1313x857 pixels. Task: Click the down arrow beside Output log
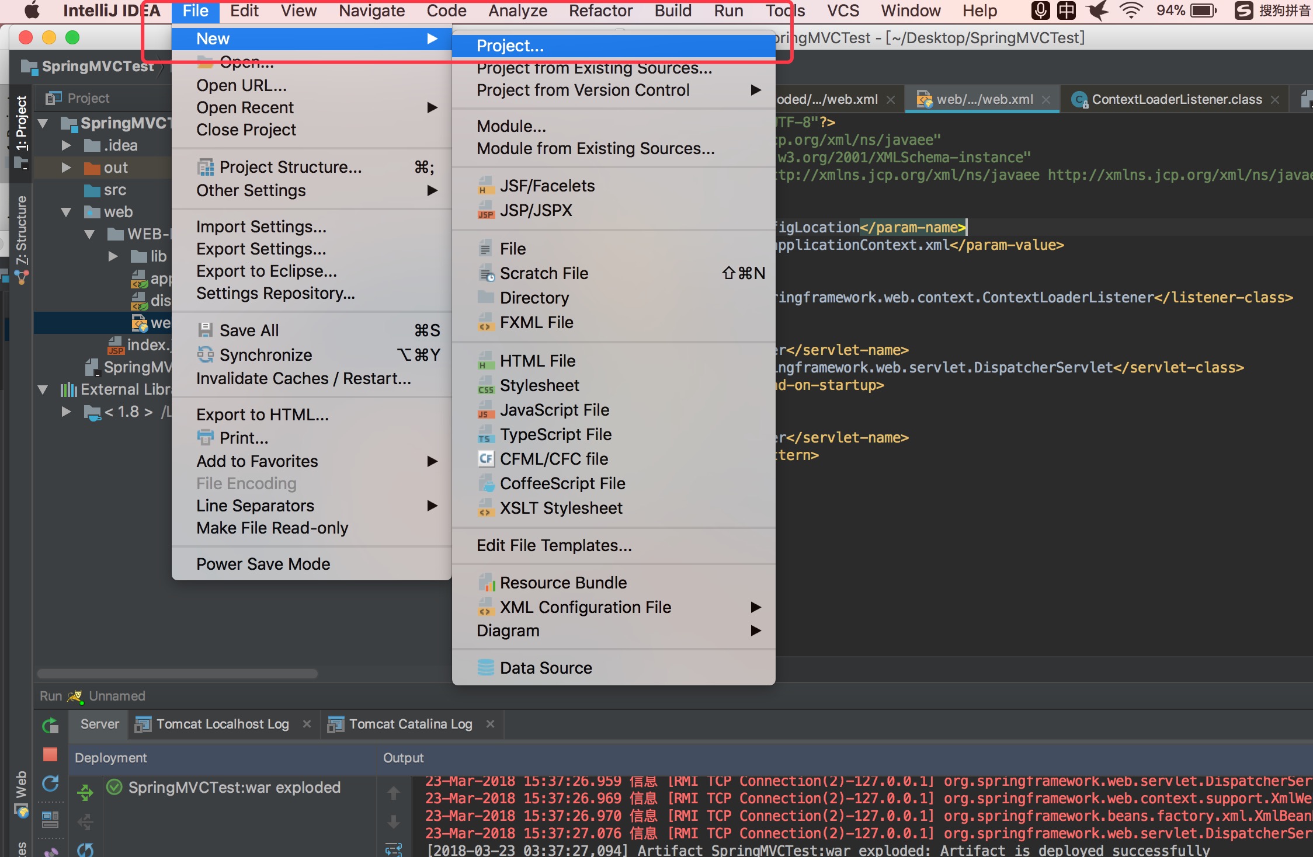point(394,821)
